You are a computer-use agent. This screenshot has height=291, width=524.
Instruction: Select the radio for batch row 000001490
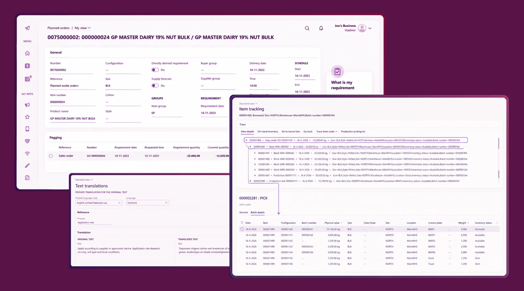pos(242,229)
